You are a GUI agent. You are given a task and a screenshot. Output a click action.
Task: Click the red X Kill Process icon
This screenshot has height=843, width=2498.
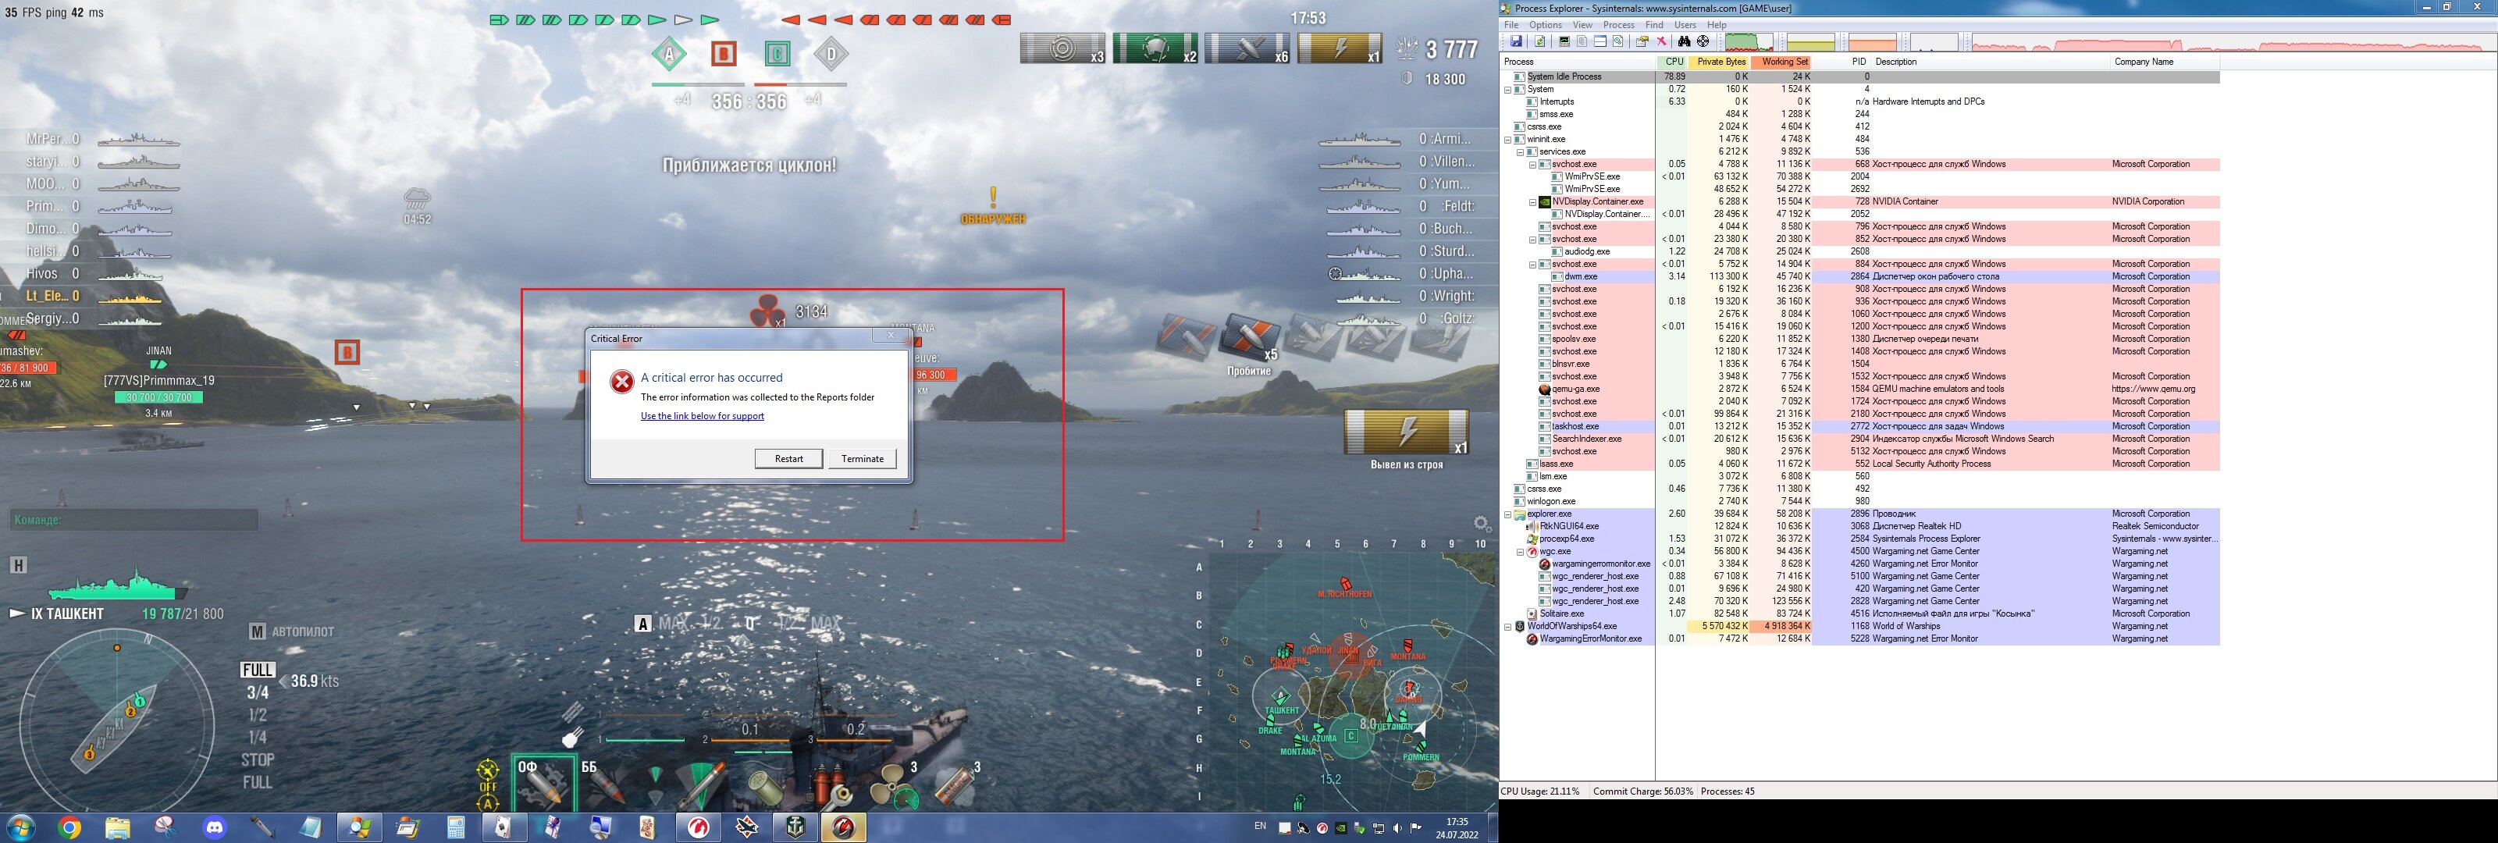tap(1662, 41)
